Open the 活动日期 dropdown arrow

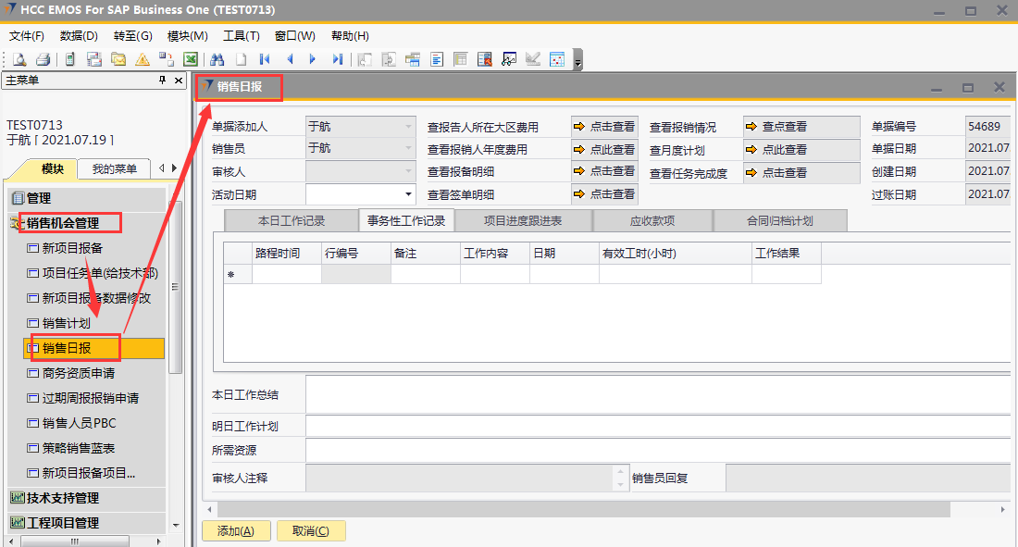click(x=408, y=194)
